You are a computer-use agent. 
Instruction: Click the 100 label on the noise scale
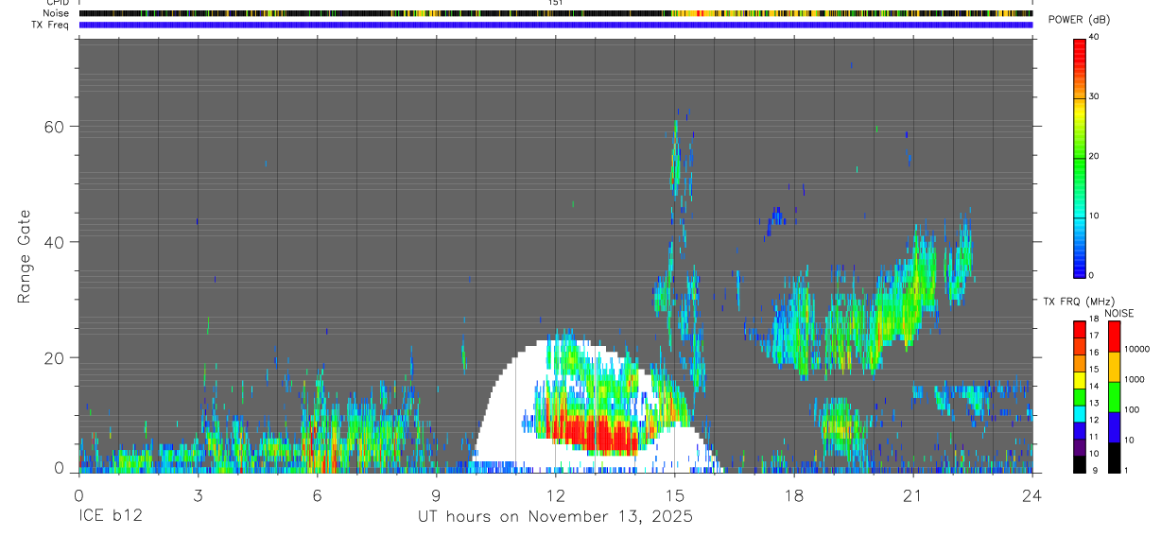[1132, 409]
